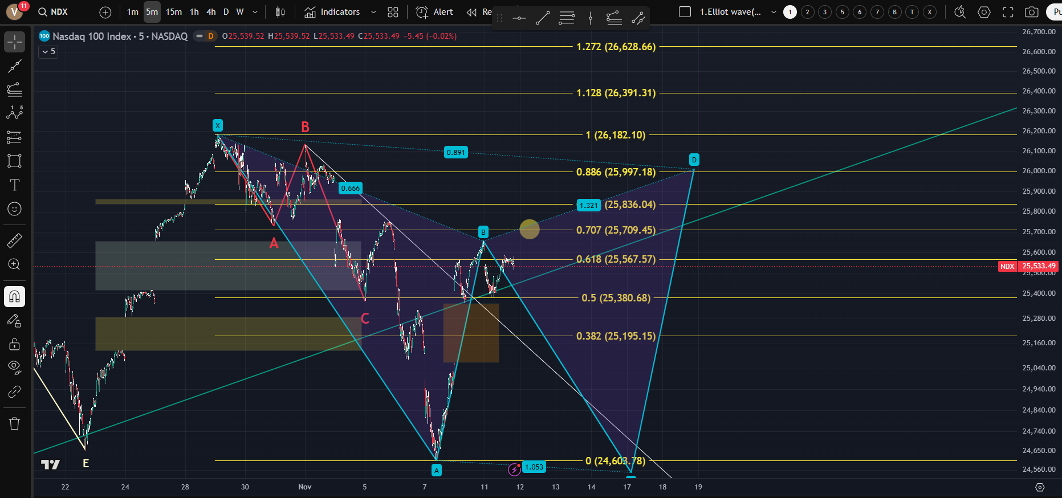
Task: Select the 4h timeframe
Action: (x=211, y=12)
